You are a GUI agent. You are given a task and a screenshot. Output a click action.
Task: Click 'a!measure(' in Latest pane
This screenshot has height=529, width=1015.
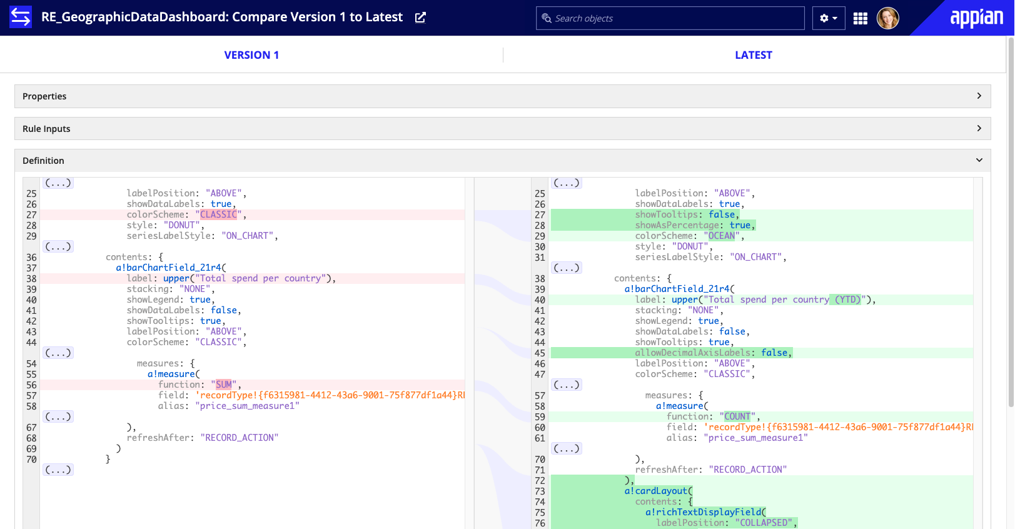click(682, 406)
